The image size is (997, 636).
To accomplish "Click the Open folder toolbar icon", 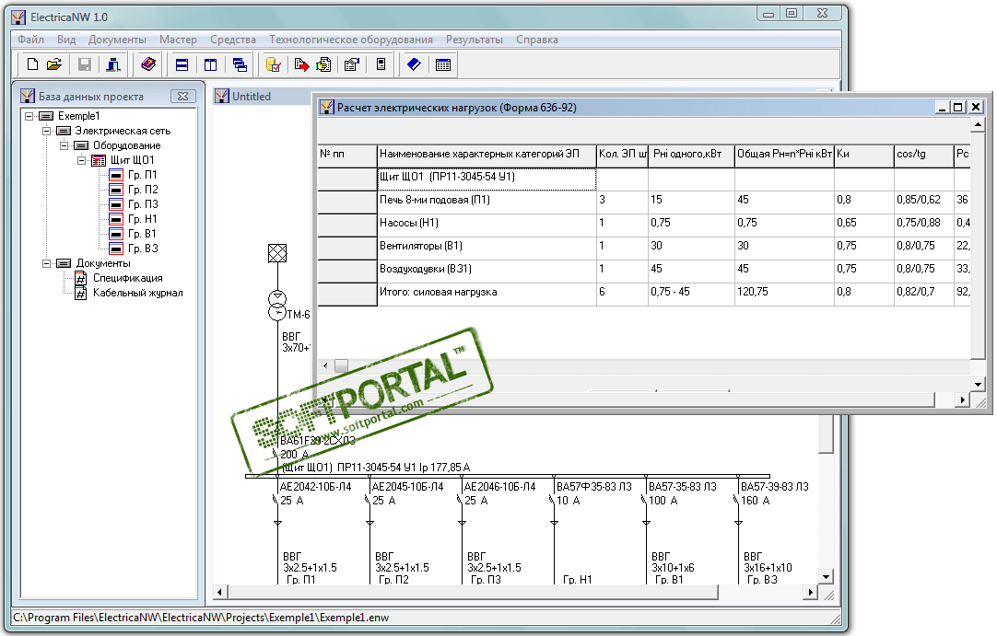I will tap(54, 64).
